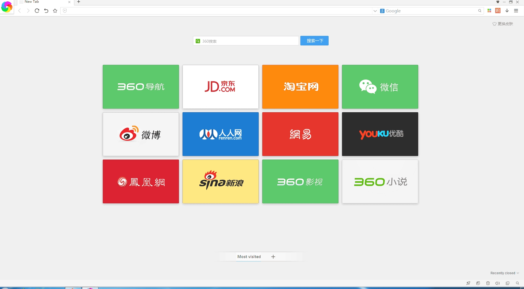Open the 微博 Weibo tile

(141, 134)
